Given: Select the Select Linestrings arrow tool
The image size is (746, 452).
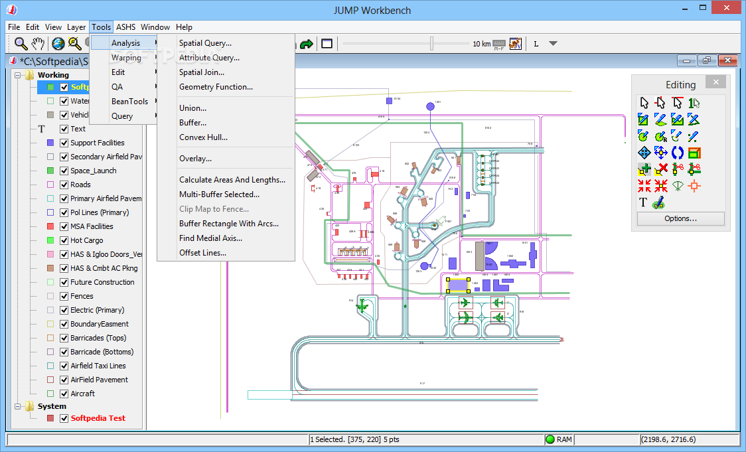Looking at the screenshot, I should click(x=677, y=103).
